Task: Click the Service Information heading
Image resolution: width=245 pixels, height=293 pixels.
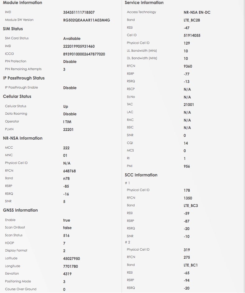Action: point(144,2)
